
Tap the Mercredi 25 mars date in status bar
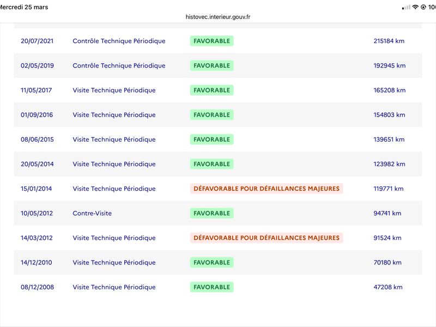coord(24,7)
